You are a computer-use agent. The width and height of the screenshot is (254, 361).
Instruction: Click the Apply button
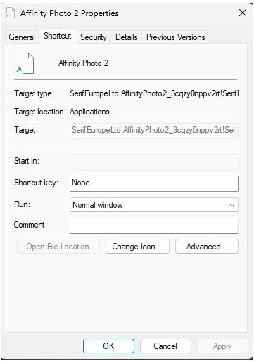pyautogui.click(x=222, y=346)
